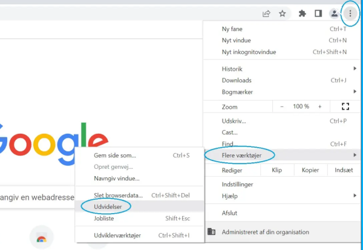The image size is (363, 250).
Task: Choose Gem side som… in submenu
Action: tap(140, 155)
